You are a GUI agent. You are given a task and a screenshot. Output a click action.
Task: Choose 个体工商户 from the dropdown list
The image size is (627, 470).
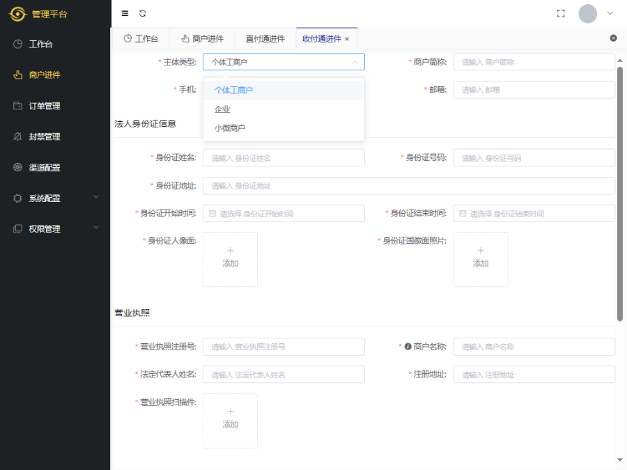(284, 91)
